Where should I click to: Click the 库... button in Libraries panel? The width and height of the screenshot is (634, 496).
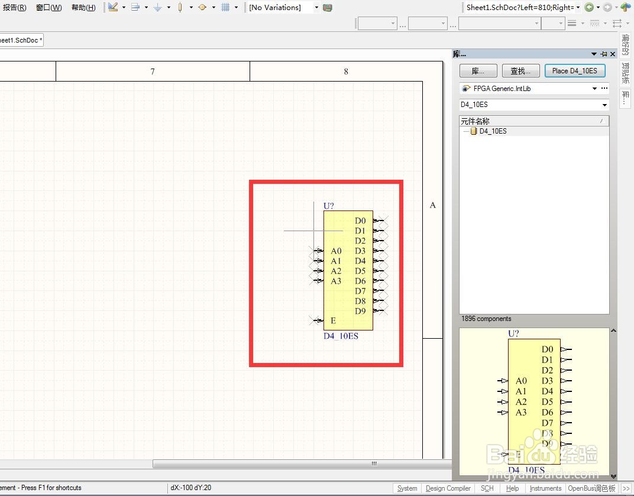[478, 71]
